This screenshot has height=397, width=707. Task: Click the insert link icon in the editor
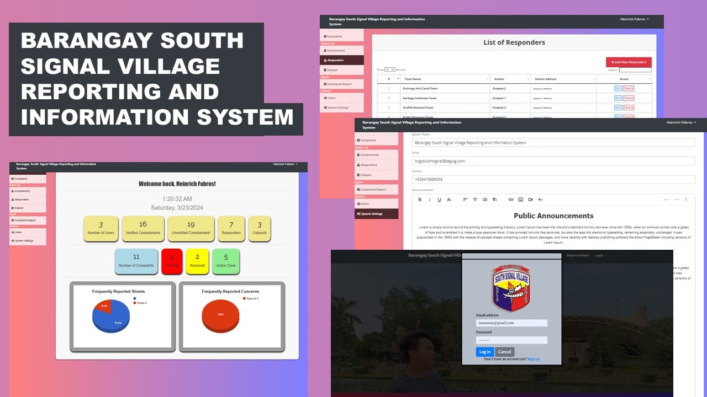pos(510,200)
